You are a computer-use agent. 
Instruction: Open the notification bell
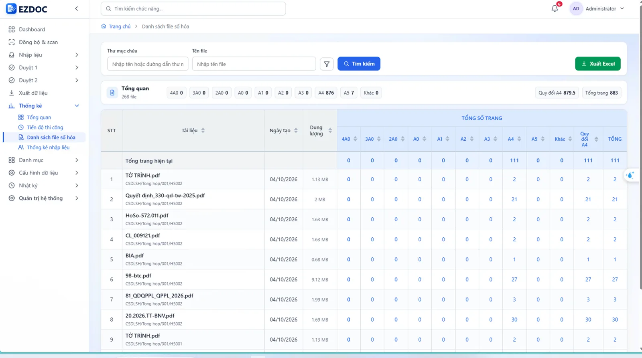click(555, 8)
